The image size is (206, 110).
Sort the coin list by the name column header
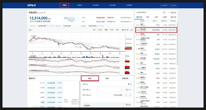pyautogui.click(x=143, y=21)
